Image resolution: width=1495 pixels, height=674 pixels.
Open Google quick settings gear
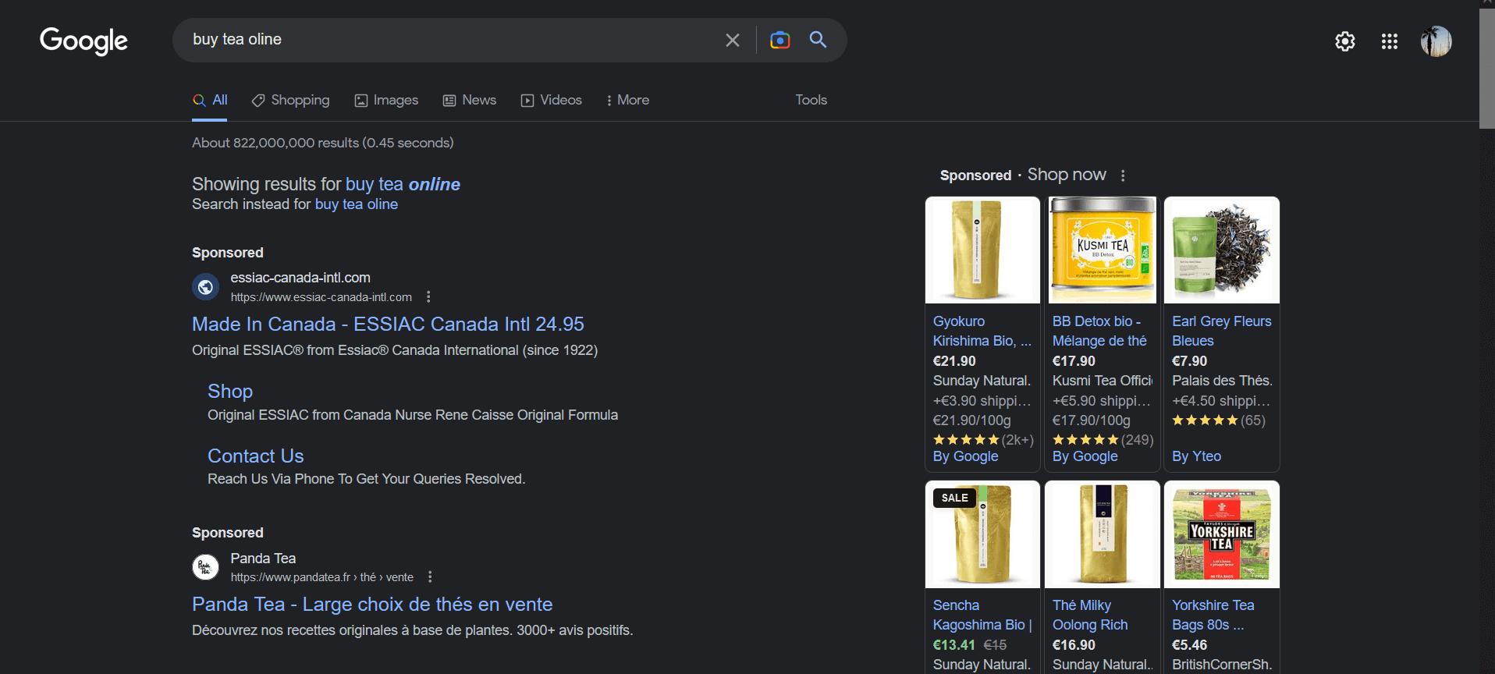[x=1344, y=41]
